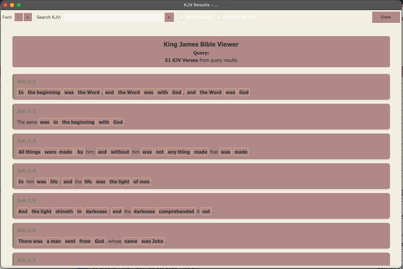Click the 'Query:' label in header
The image size is (403, 269).
coord(201,53)
